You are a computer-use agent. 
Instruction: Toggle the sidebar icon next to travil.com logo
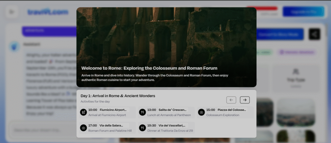coord(12,12)
